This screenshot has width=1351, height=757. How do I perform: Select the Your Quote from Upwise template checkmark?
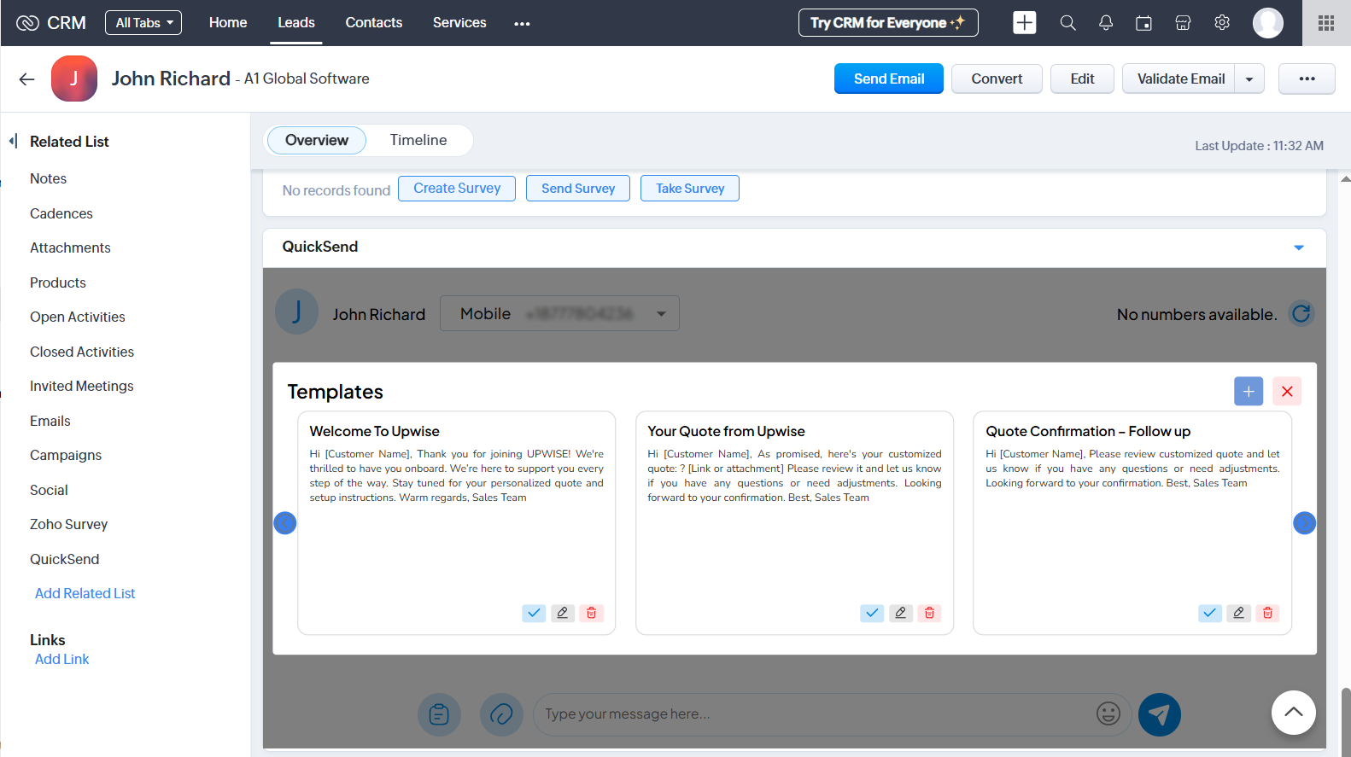tap(872, 613)
